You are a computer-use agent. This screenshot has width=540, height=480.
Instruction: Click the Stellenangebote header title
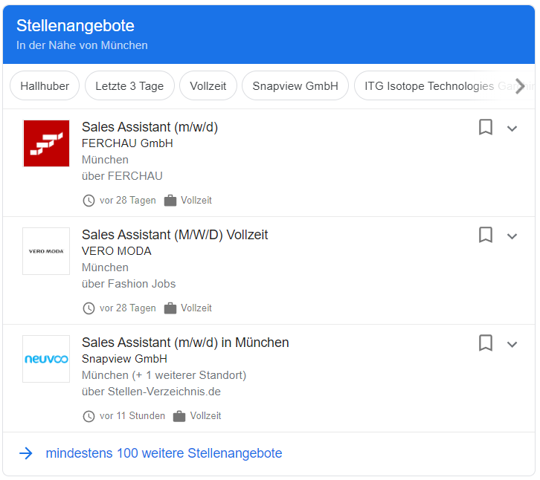[75, 26]
